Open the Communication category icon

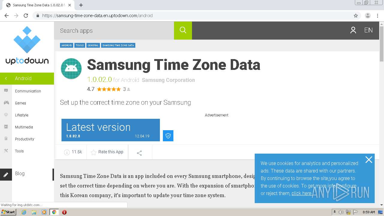point(6,91)
